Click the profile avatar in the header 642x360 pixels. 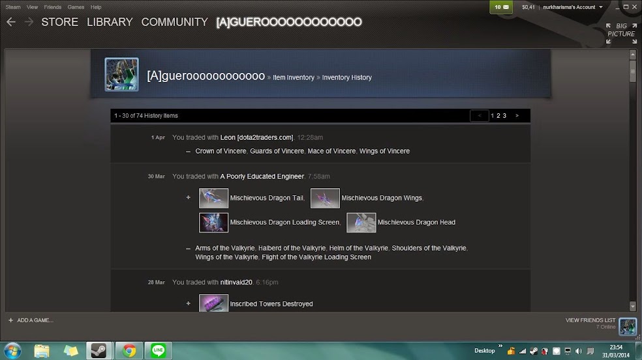coord(121,74)
